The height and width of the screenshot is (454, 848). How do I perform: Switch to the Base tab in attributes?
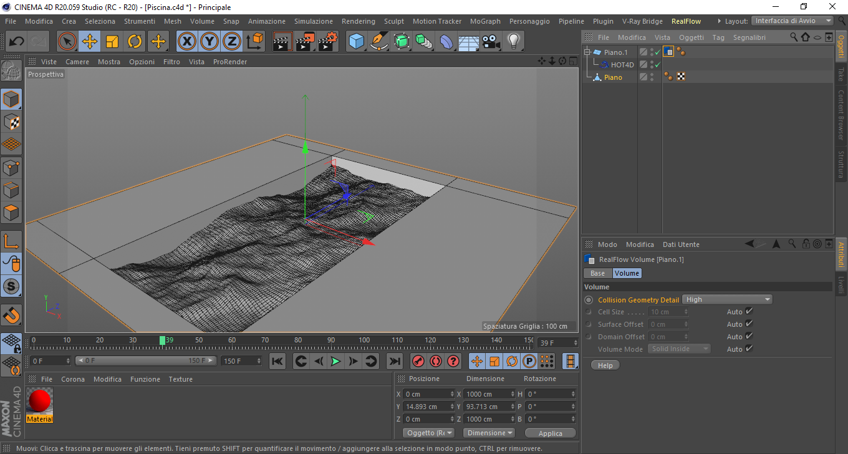(x=597, y=273)
